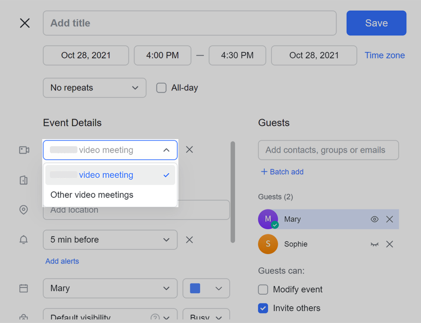Open the event color swatch dropdown
421x323 pixels.
pos(206,289)
